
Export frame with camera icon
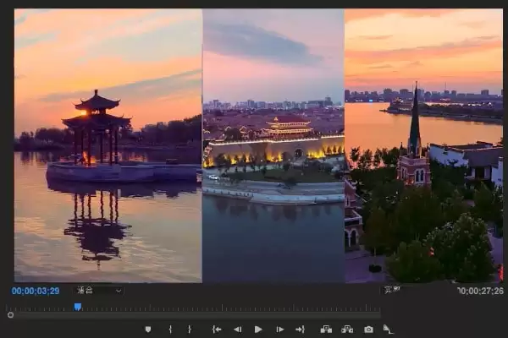pos(368,330)
